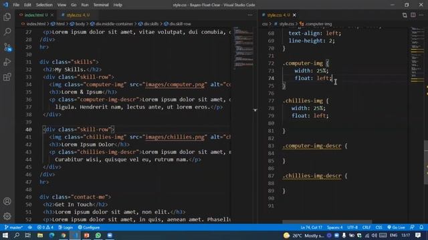The height and width of the screenshot is (240, 428).
Task: Open more actions menu for right editor group
Action: pyautogui.click(x=421, y=15)
